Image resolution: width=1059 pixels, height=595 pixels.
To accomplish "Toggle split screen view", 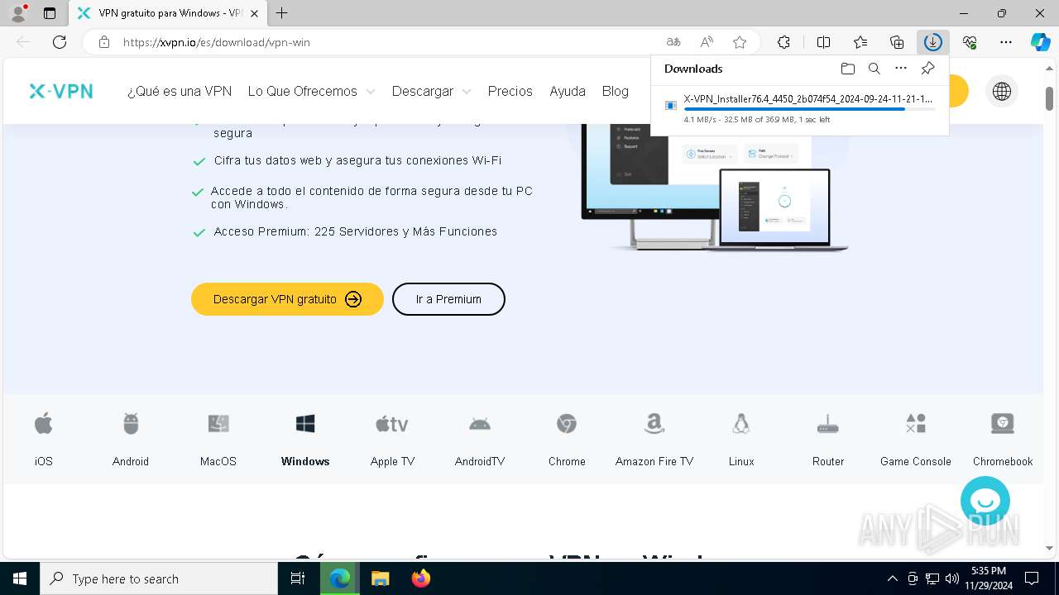I will 823,42.
